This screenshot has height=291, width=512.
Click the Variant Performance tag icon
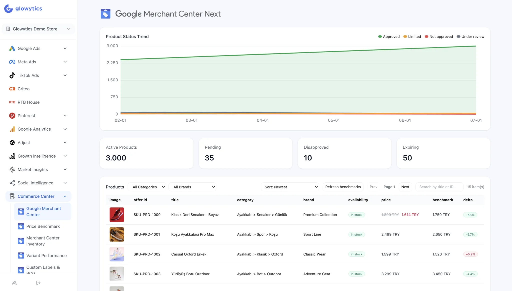(21, 255)
